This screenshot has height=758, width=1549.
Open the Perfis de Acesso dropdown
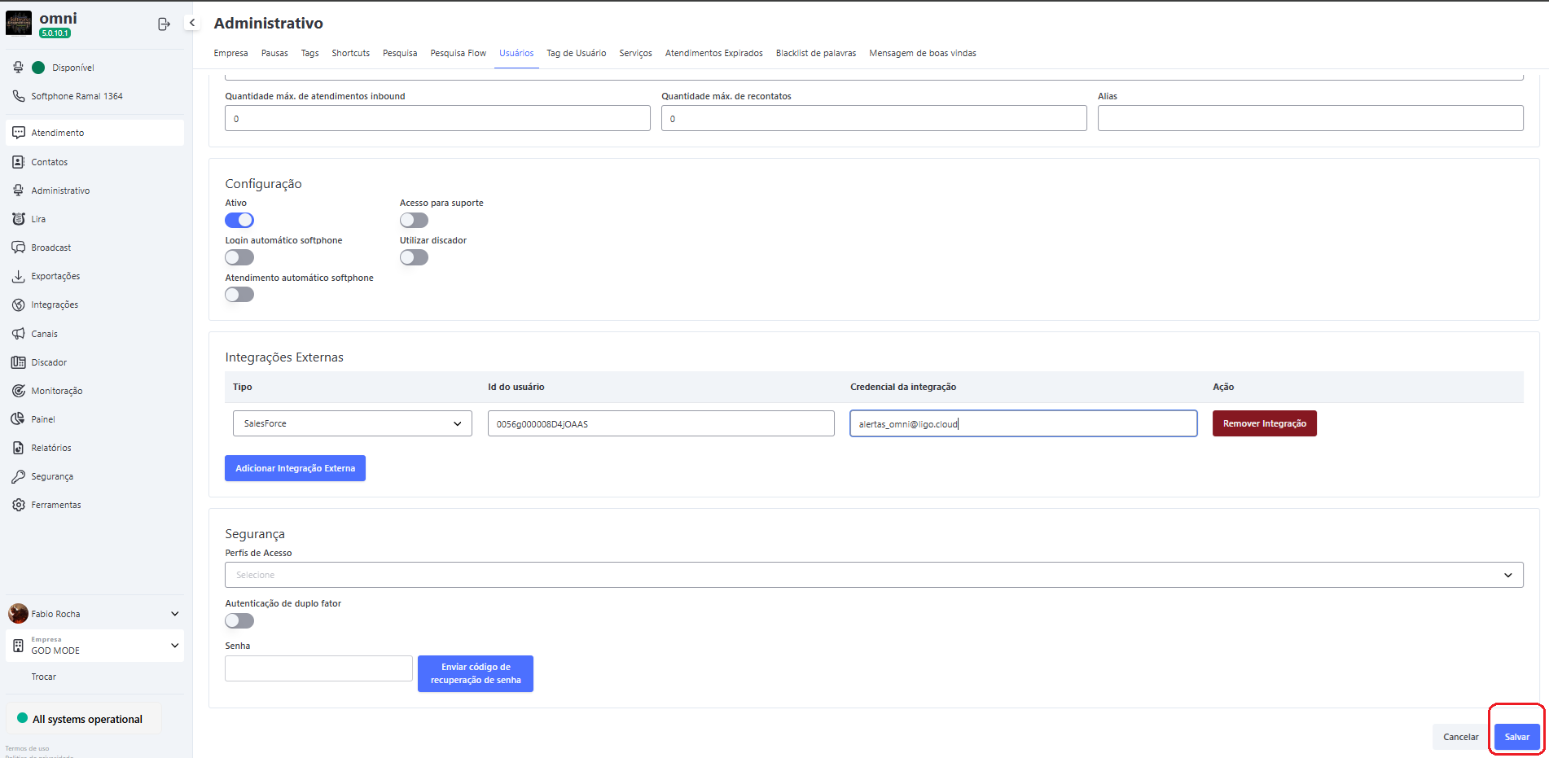point(874,575)
